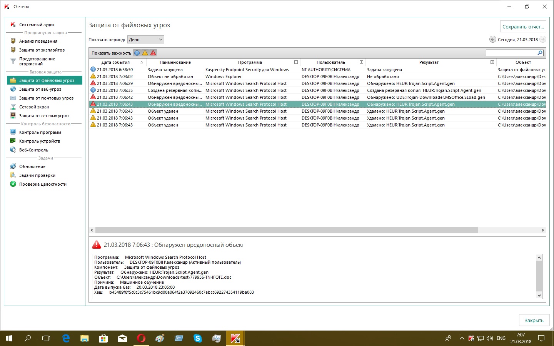The width and height of the screenshot is (554, 346).
Task: Select the Защита от файловых угроз section
Action: (45, 80)
